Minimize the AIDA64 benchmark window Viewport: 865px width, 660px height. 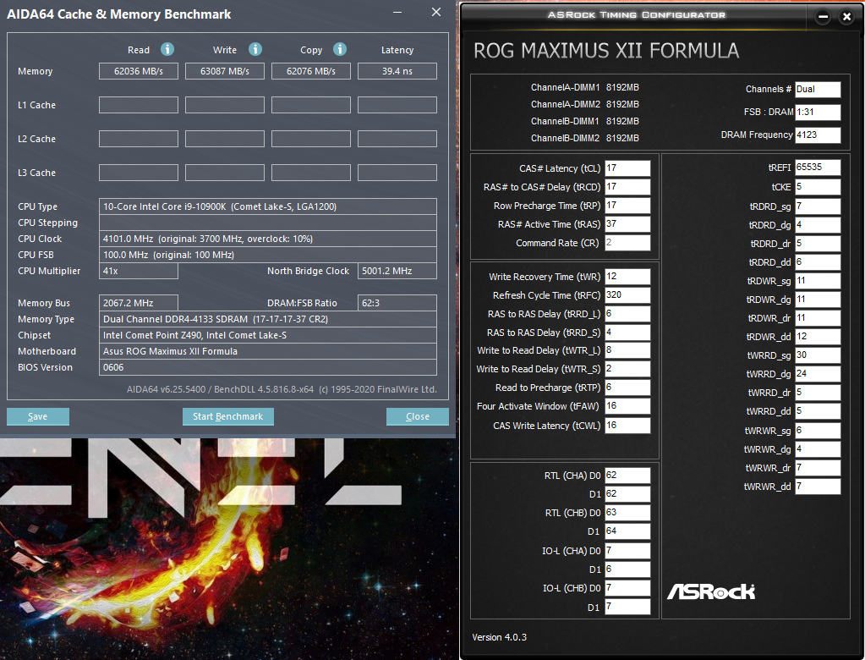tap(397, 12)
